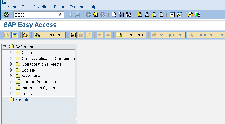Select the Human Resources tree item text
This screenshot has width=225, height=124.
pyautogui.click(x=39, y=82)
